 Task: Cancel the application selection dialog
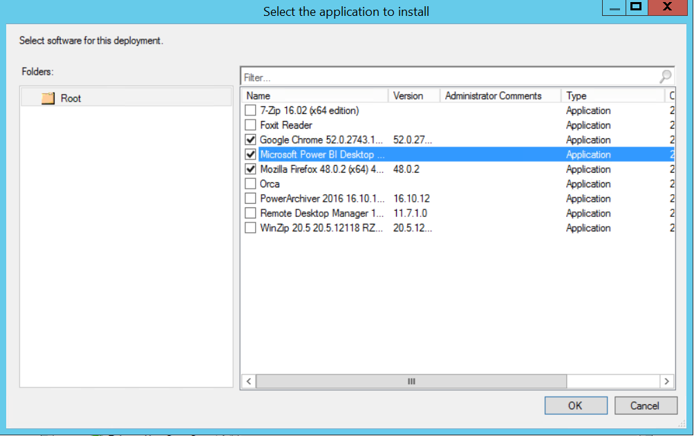[x=646, y=406]
